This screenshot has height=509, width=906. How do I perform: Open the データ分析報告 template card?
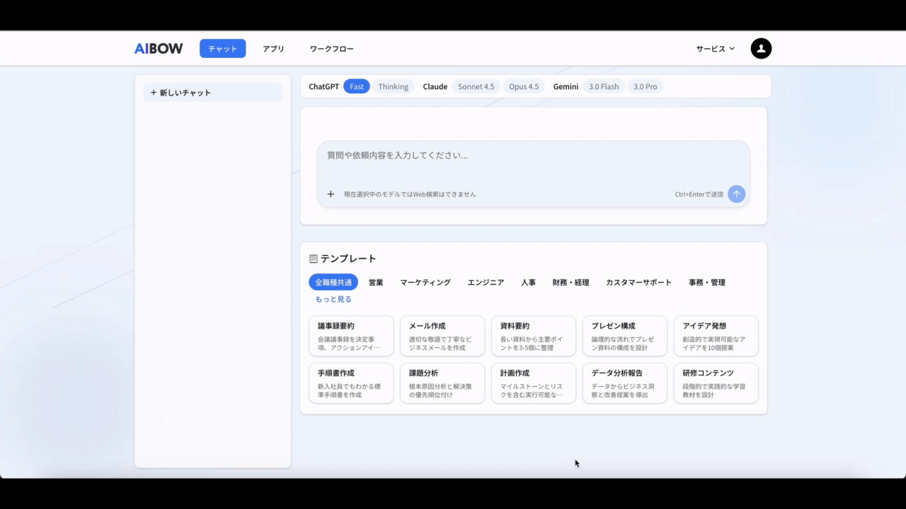click(x=624, y=383)
